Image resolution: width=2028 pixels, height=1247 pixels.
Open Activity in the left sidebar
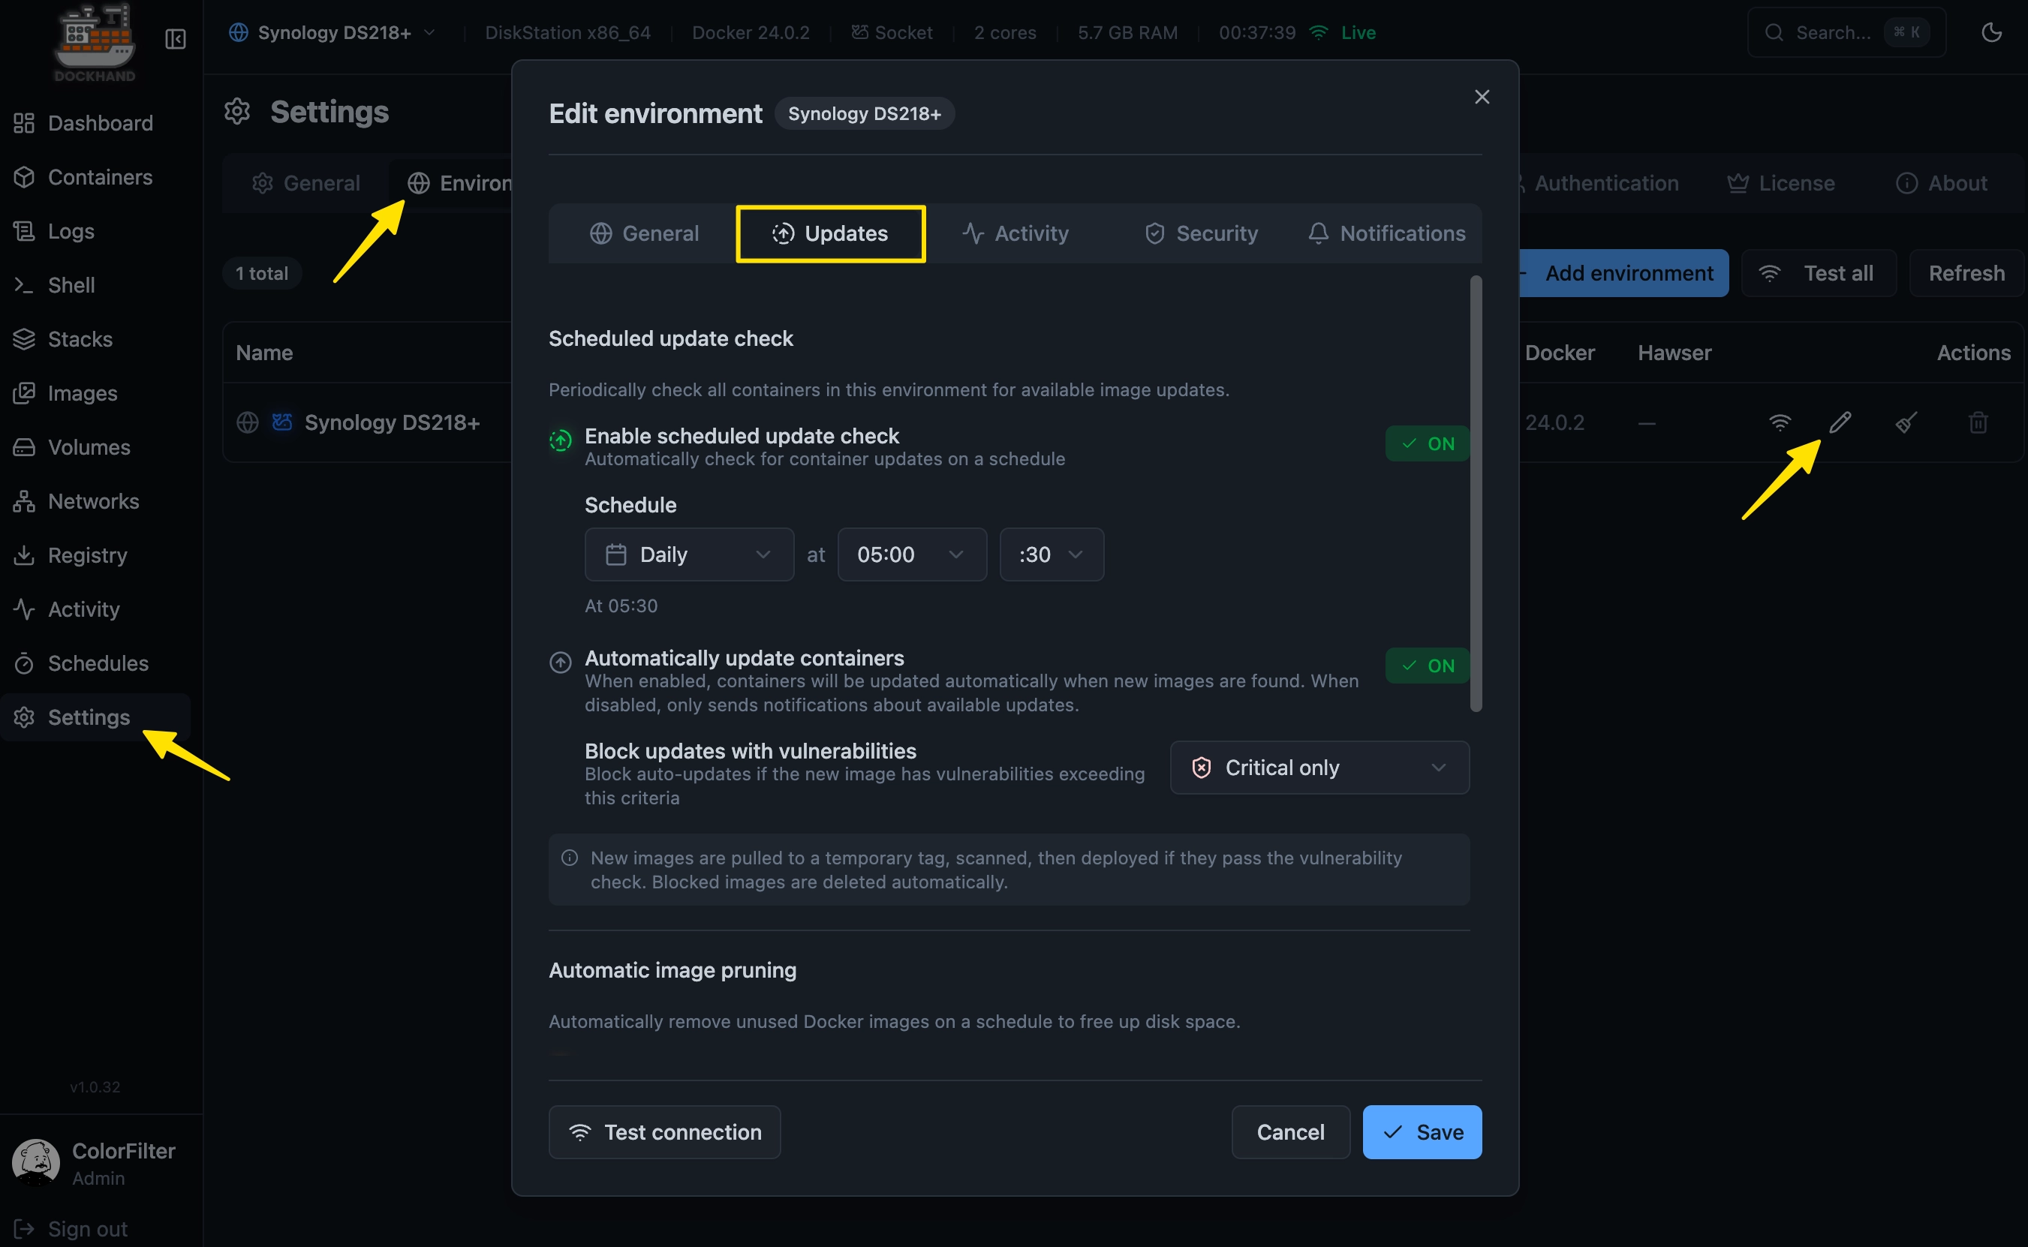coord(96,608)
